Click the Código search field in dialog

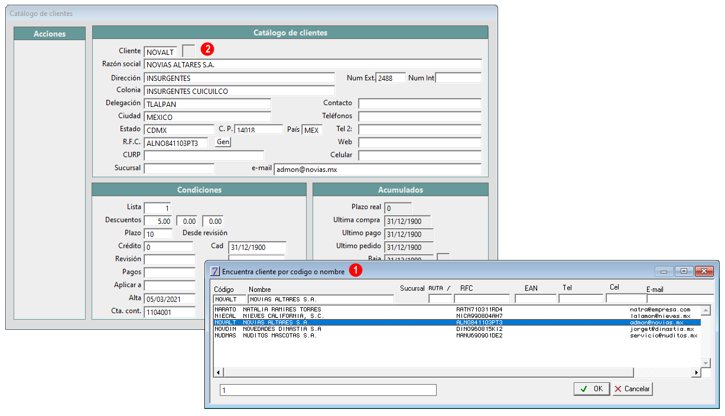point(230,299)
